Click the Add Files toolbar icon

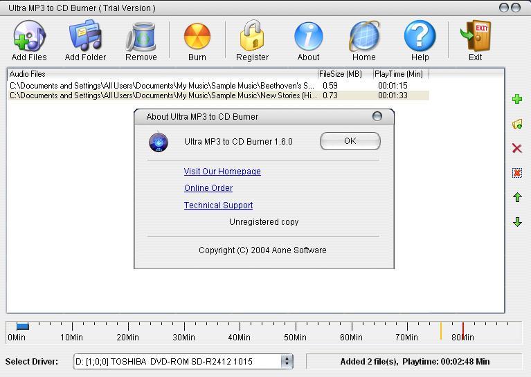tap(29, 36)
